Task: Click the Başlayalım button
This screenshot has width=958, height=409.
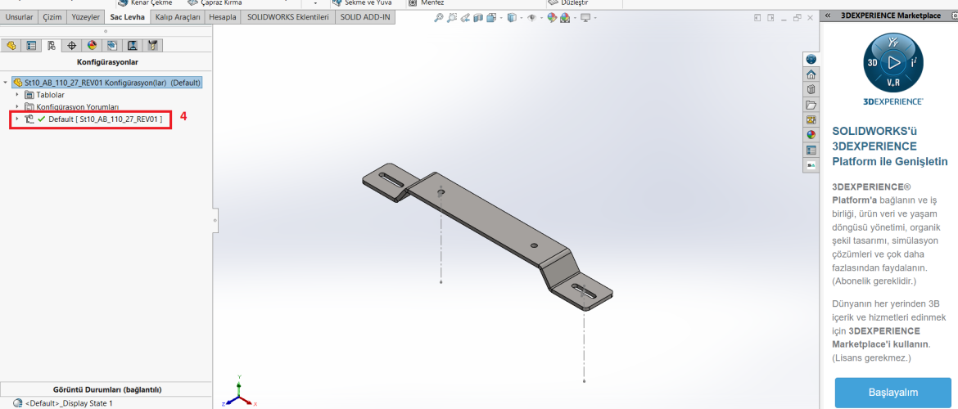Action: coord(892,392)
